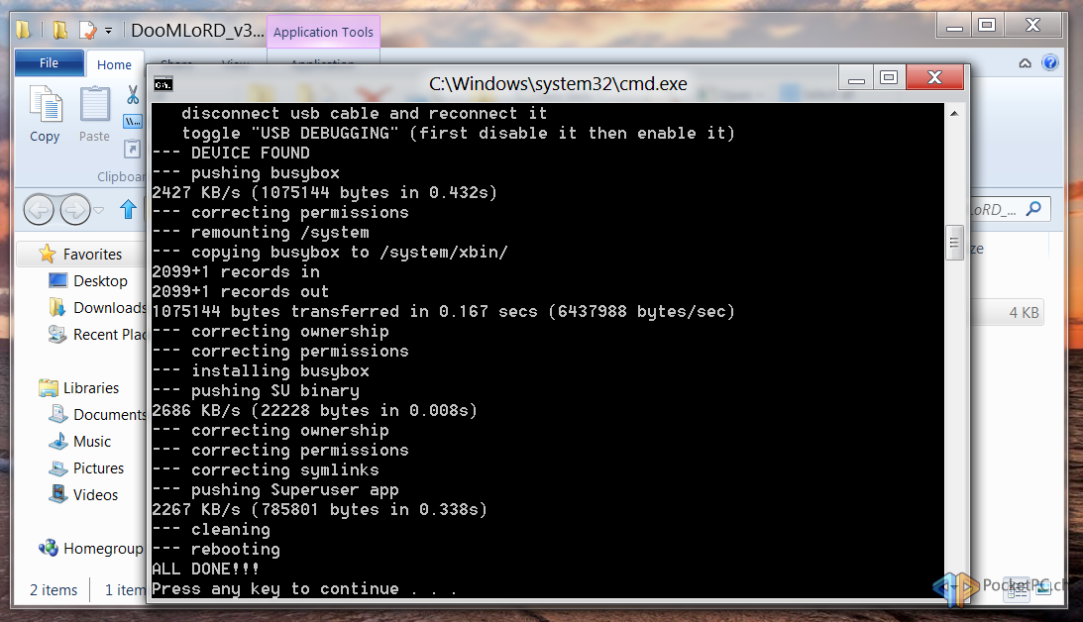
Task: Open the Customize Quick Access Toolbar dropdown
Action: (x=109, y=31)
